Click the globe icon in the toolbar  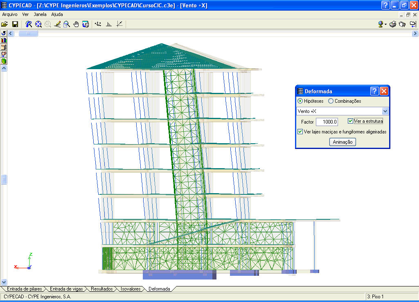point(381,24)
